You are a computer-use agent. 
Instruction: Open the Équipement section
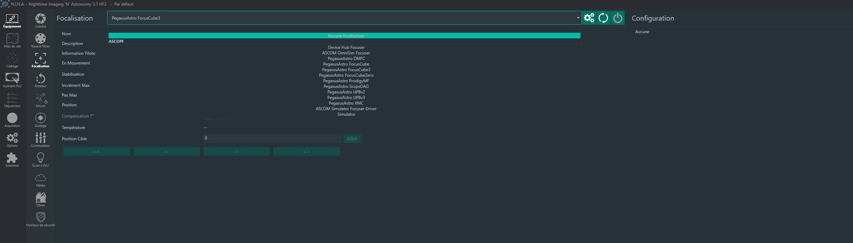pos(12,21)
